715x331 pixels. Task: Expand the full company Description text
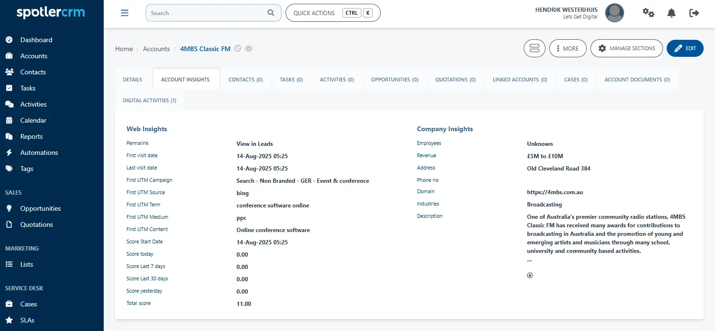(529, 275)
